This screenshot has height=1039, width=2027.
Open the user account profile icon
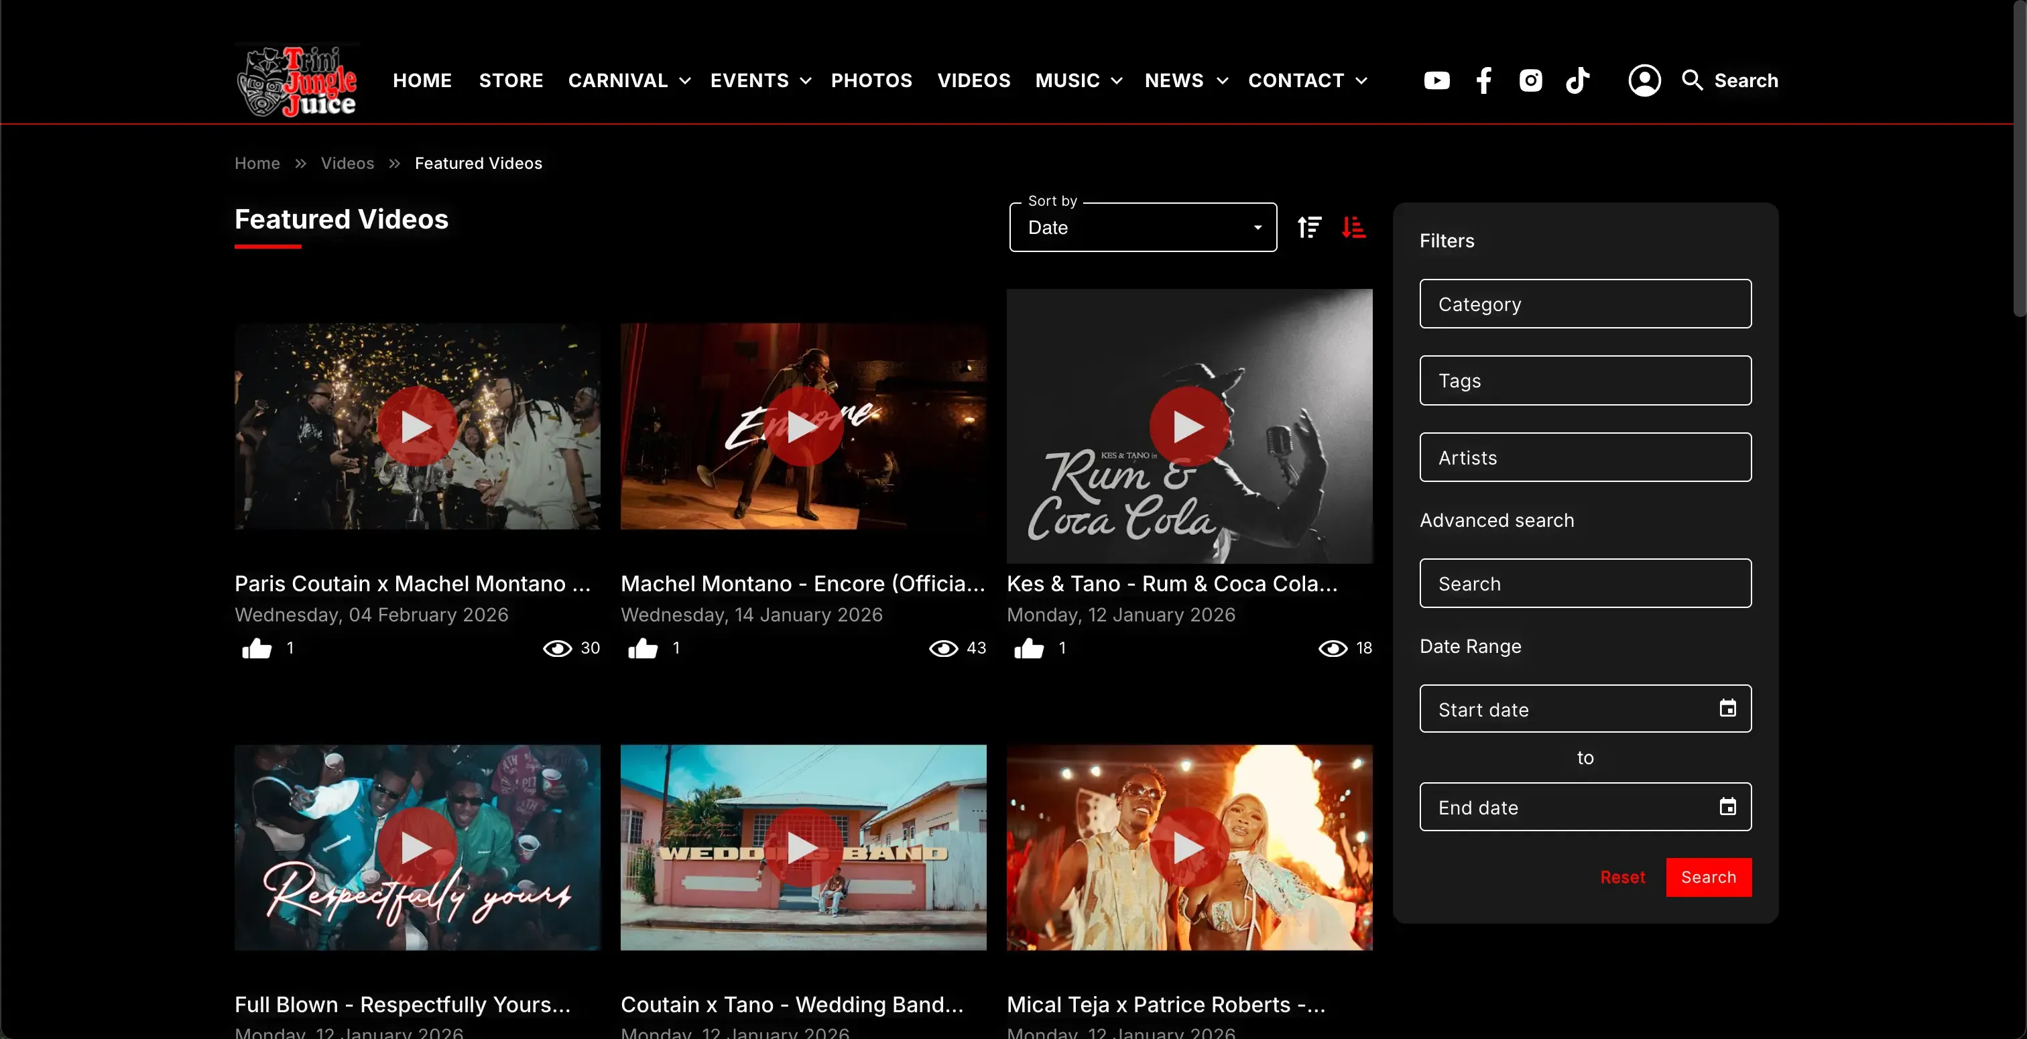pyautogui.click(x=1644, y=80)
